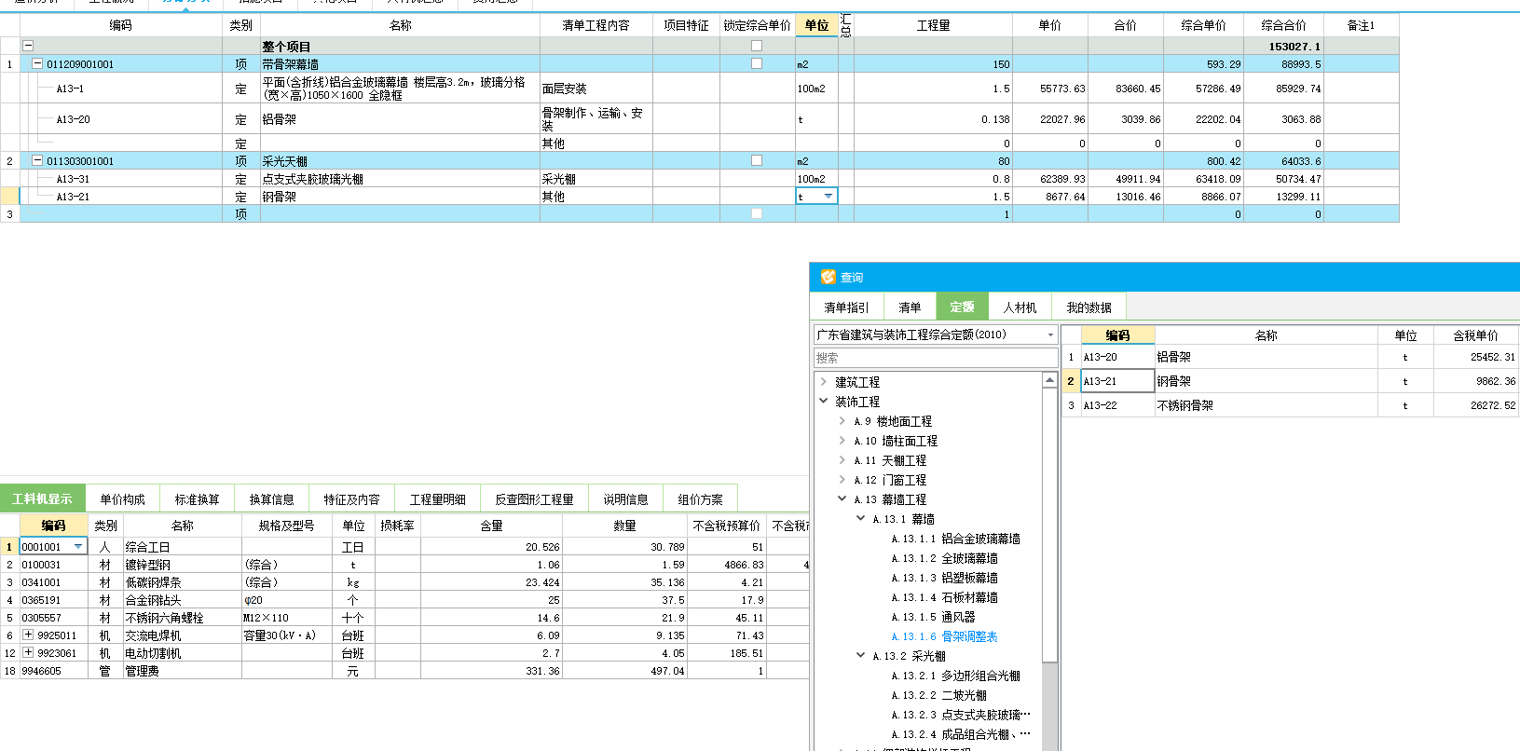Viewport: 1520px width, 751px height.
Task: Expand A.11 天棚工程 node
Action: pos(842,460)
